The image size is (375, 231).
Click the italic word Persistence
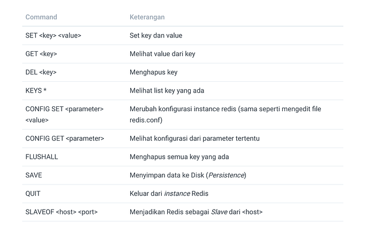click(x=226, y=175)
